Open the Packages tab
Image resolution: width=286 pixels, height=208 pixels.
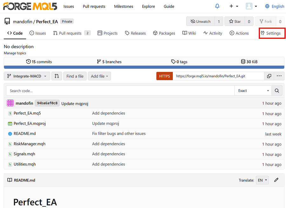(x=164, y=33)
